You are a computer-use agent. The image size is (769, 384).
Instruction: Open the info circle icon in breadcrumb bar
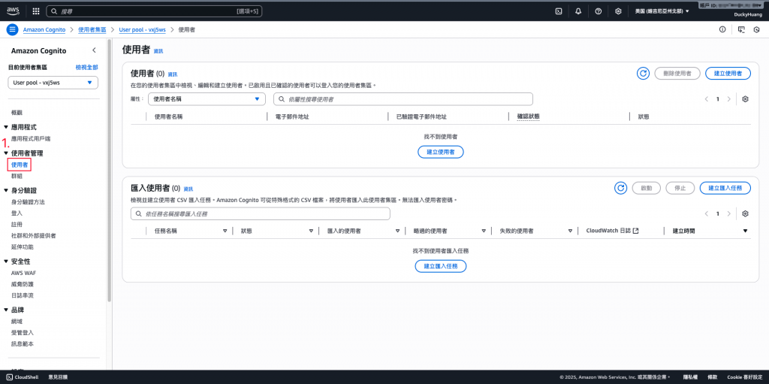coord(722,29)
